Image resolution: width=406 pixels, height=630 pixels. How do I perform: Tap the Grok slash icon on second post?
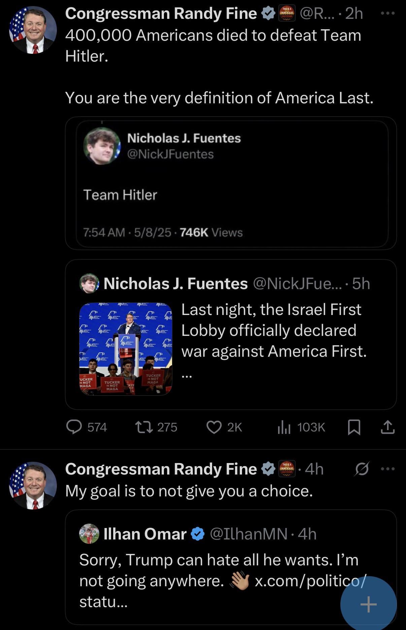[362, 469]
